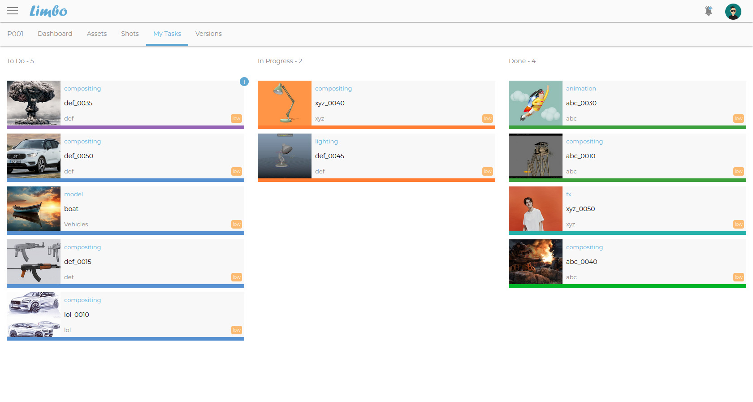The width and height of the screenshot is (753, 402).
Task: Open the lighting task def_0045
Action: pyautogui.click(x=329, y=156)
